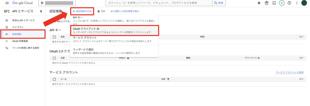This screenshot has width=310, height=106.
Task: Click the 種類 column header
Action: pyautogui.click(x=188, y=58)
